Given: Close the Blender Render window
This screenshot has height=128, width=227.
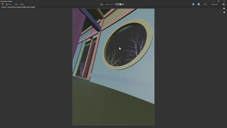Looking at the screenshot, I should click(224, 1).
